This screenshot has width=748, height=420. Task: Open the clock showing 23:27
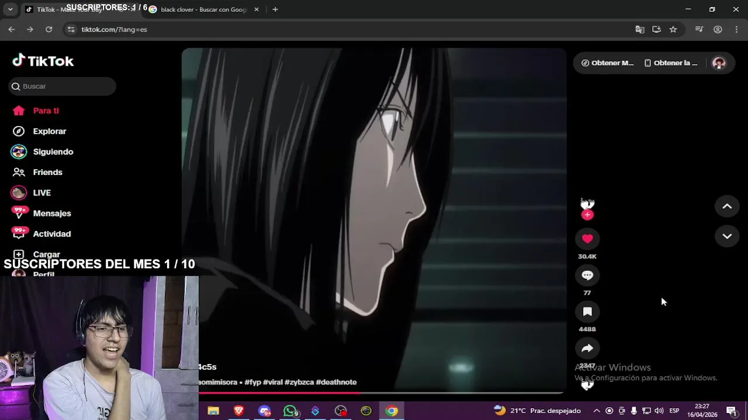click(702, 411)
